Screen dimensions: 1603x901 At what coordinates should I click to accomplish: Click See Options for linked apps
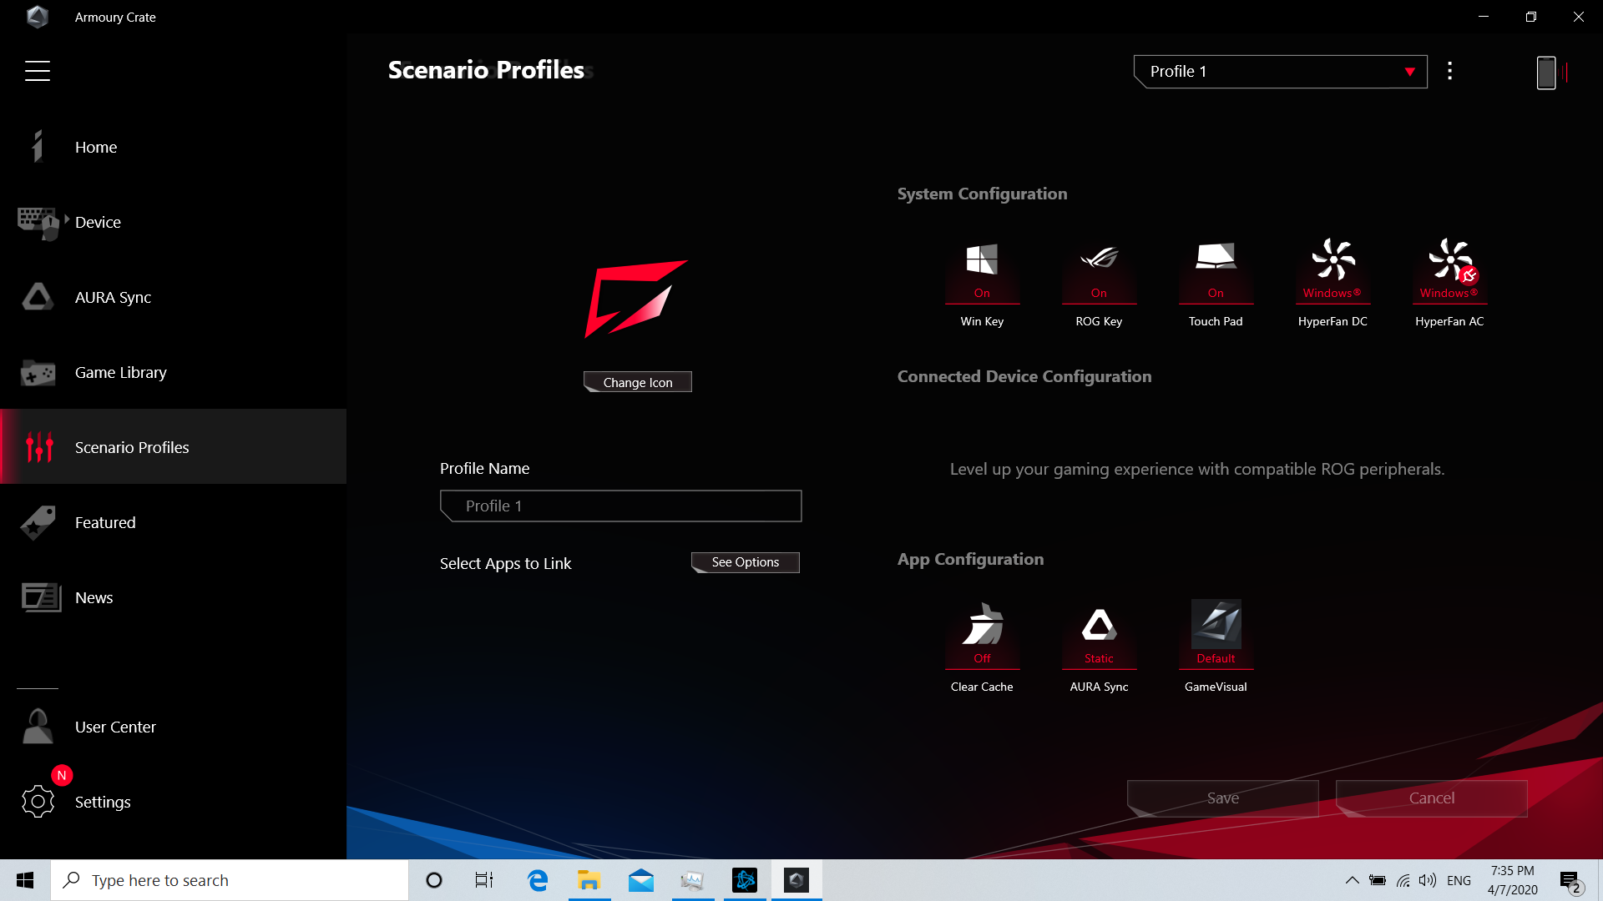tap(746, 562)
